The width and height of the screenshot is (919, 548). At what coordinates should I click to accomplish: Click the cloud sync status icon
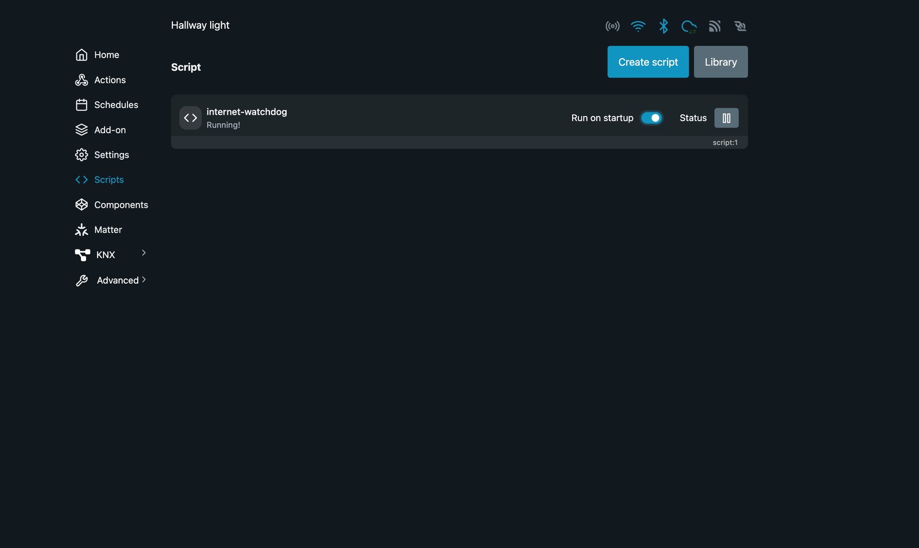689,26
